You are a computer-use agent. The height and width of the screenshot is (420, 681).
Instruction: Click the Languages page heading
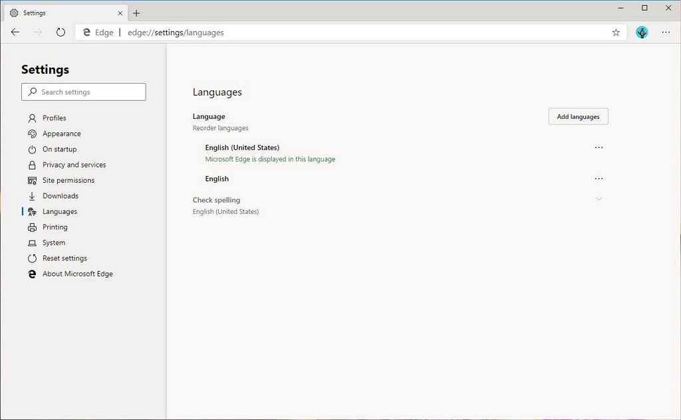tap(217, 92)
